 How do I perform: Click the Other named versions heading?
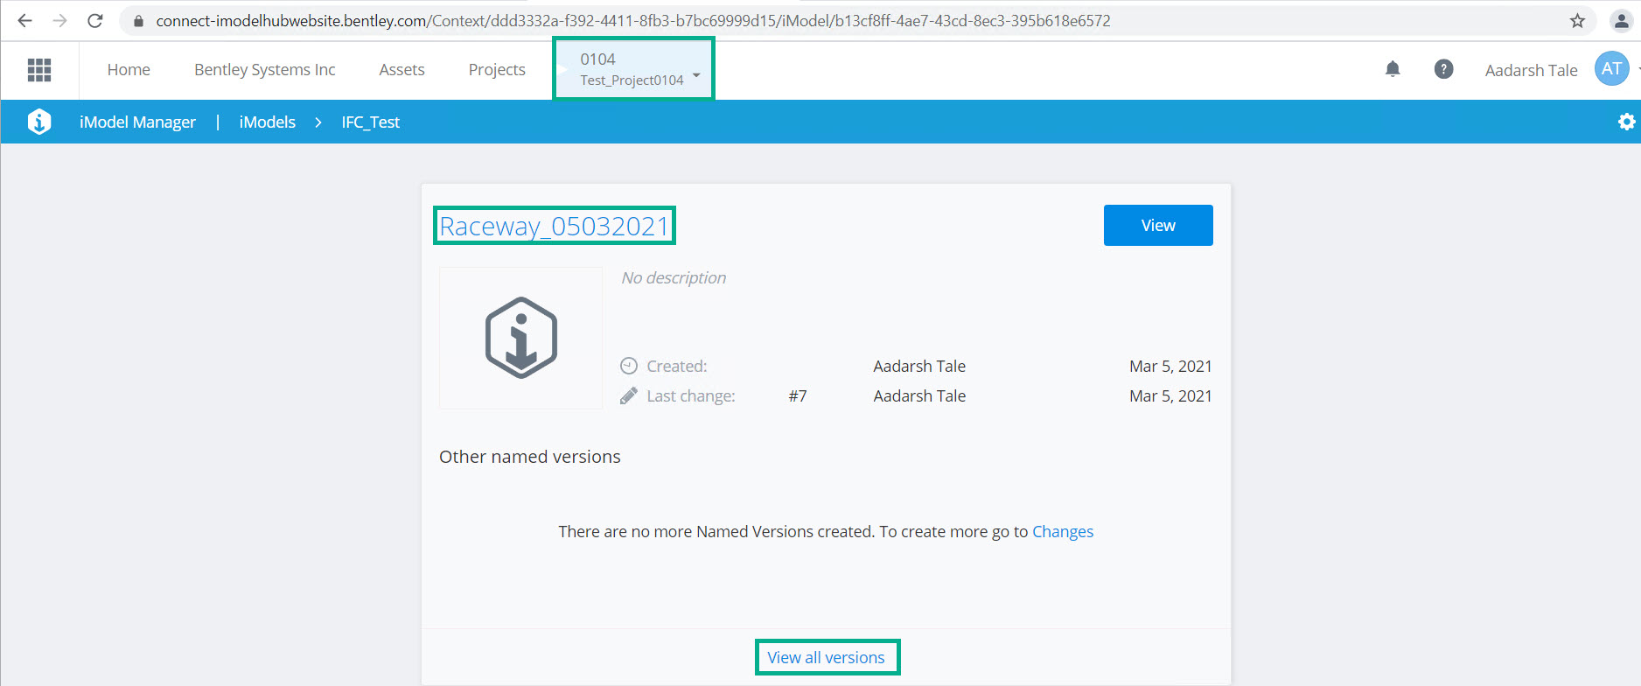530,457
